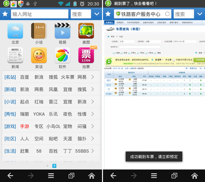Expand the [社区] row arrow
Image resolution: width=205 pixels, height=182 pixels.
93,139
